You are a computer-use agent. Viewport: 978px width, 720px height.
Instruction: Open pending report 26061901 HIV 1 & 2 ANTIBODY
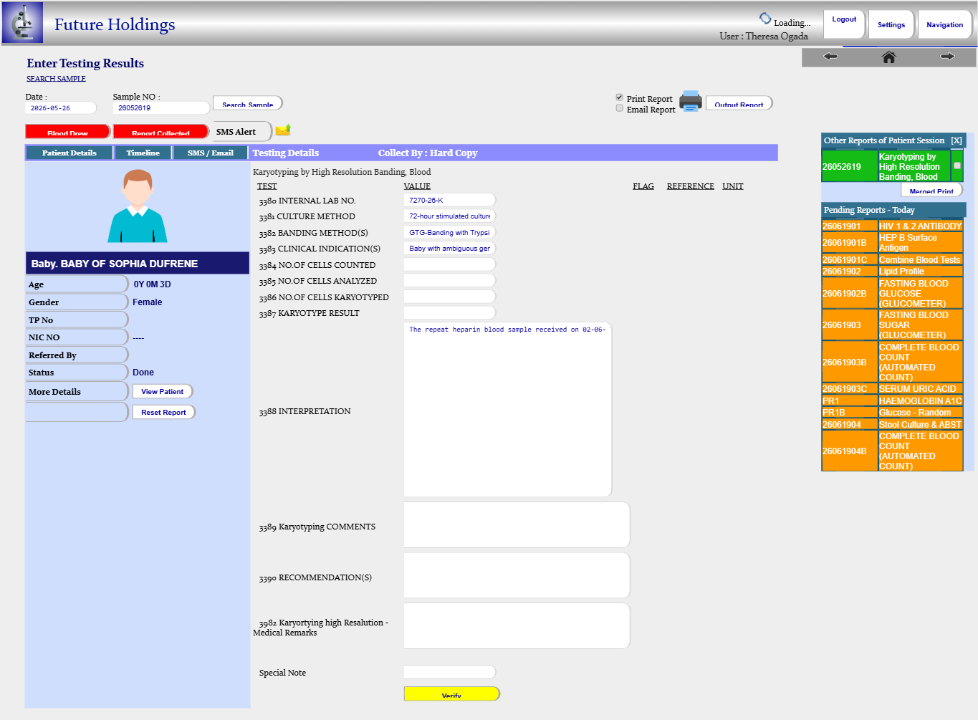point(892,226)
